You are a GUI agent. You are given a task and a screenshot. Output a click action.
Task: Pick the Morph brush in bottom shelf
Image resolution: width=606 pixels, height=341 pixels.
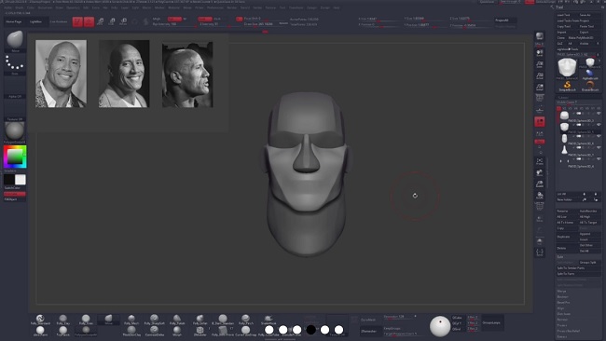coord(177,331)
